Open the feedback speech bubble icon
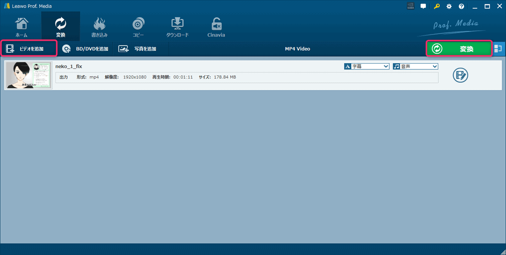The image size is (506, 255). pyautogui.click(x=423, y=6)
